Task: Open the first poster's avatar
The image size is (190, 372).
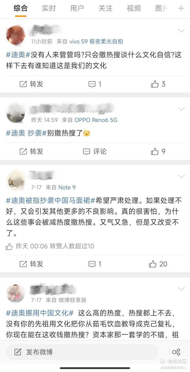Action: click(x=16, y=35)
